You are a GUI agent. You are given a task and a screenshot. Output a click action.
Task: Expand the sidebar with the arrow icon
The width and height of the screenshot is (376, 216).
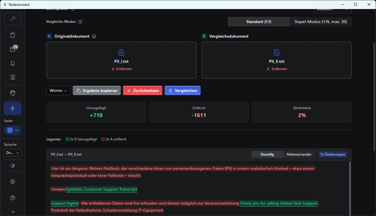point(13,212)
